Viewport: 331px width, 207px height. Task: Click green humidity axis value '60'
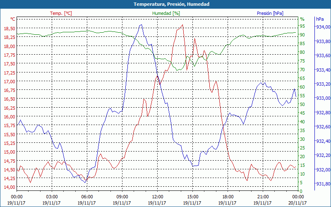click(x=302, y=87)
